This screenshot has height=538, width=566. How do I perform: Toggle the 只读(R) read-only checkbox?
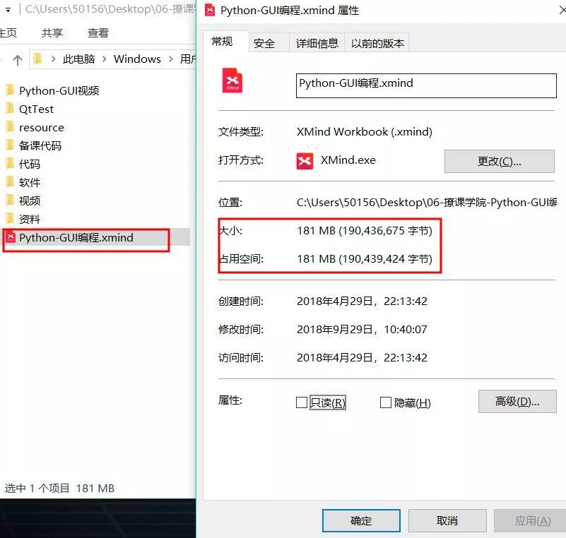click(302, 402)
